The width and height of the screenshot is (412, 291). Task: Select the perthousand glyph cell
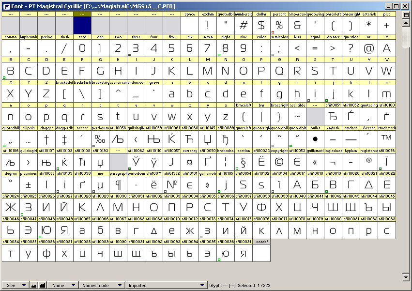tap(100, 139)
